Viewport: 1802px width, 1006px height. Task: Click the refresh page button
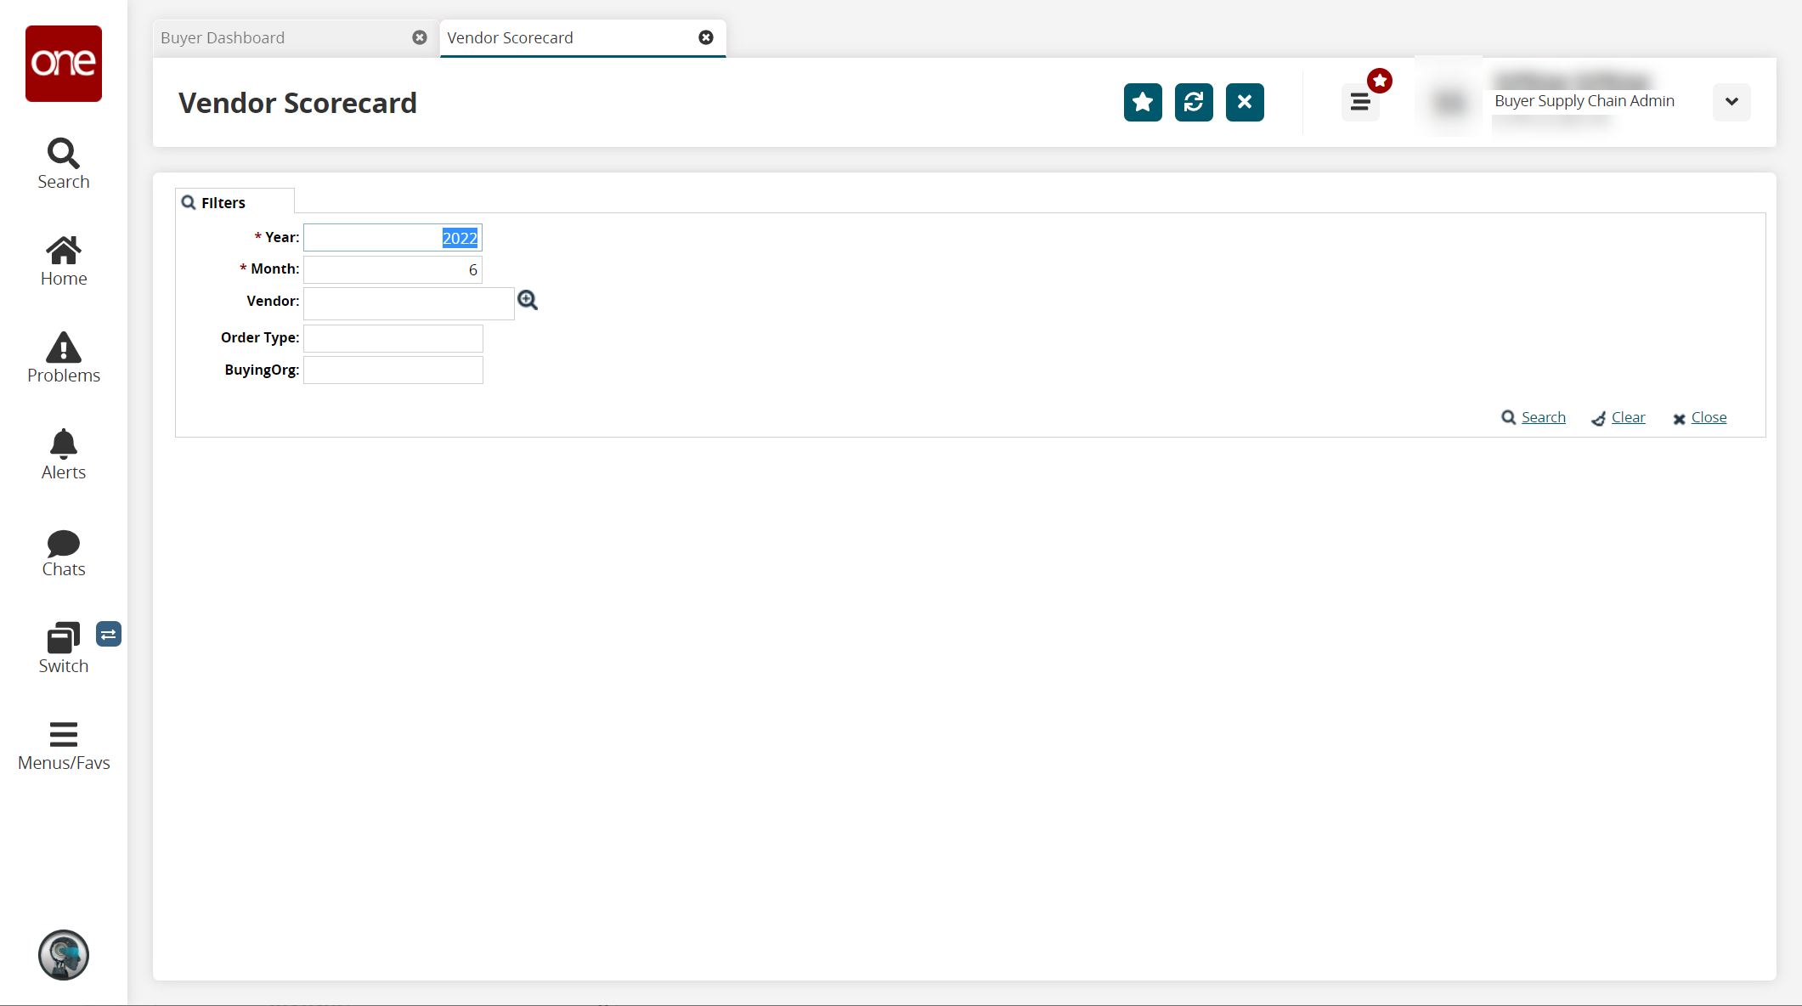1194,103
